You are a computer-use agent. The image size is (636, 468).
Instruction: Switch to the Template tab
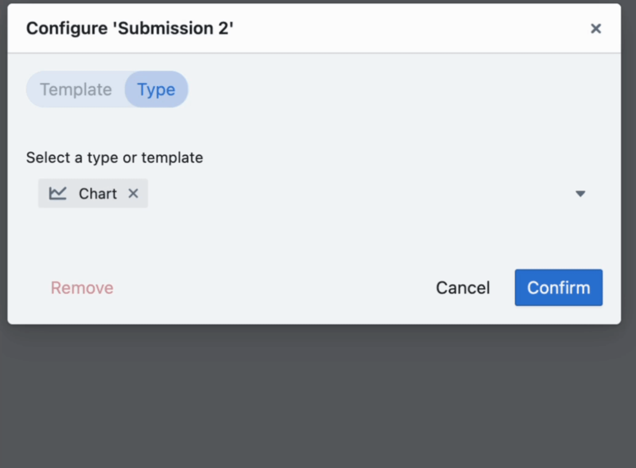pyautogui.click(x=76, y=90)
